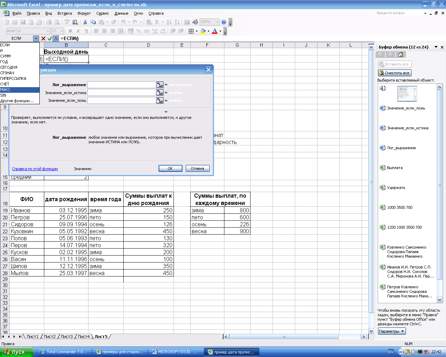
Task: Click the Insert Hyperlink globe icon
Action: (x=149, y=22)
